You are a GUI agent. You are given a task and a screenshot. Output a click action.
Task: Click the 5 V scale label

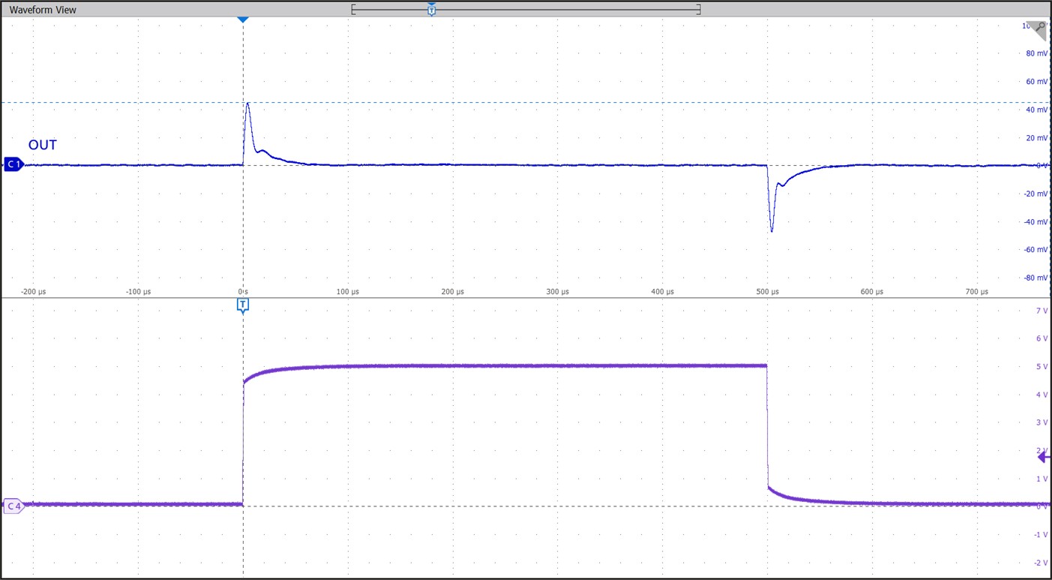click(x=1041, y=366)
